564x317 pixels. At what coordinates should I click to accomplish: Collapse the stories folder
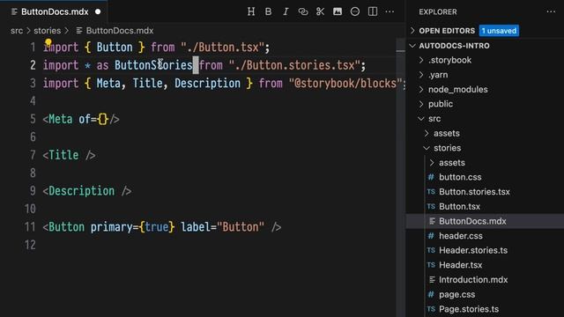tap(447, 148)
